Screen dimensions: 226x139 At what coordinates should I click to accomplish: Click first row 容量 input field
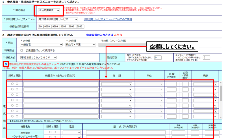pos(171,84)
